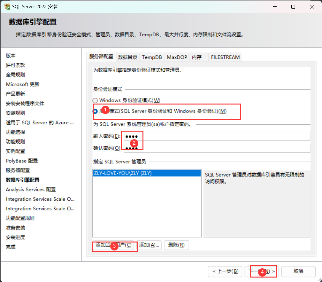Screen dimensions: 322x282
Task: Click the 输入密码 password field
Action: point(217,136)
